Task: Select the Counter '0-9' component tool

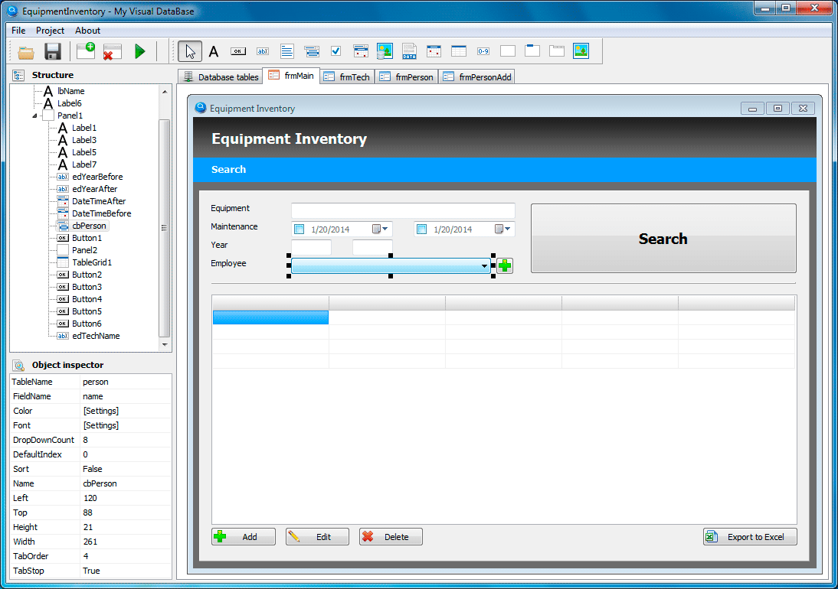Action: (483, 51)
